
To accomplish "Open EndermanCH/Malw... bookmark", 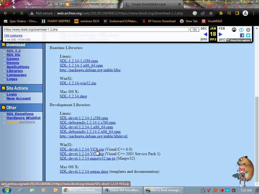I will click(121, 21).
